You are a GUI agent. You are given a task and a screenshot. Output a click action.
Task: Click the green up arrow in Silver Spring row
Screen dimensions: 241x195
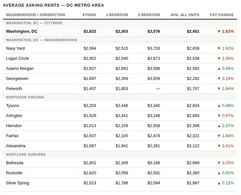(x=219, y=183)
